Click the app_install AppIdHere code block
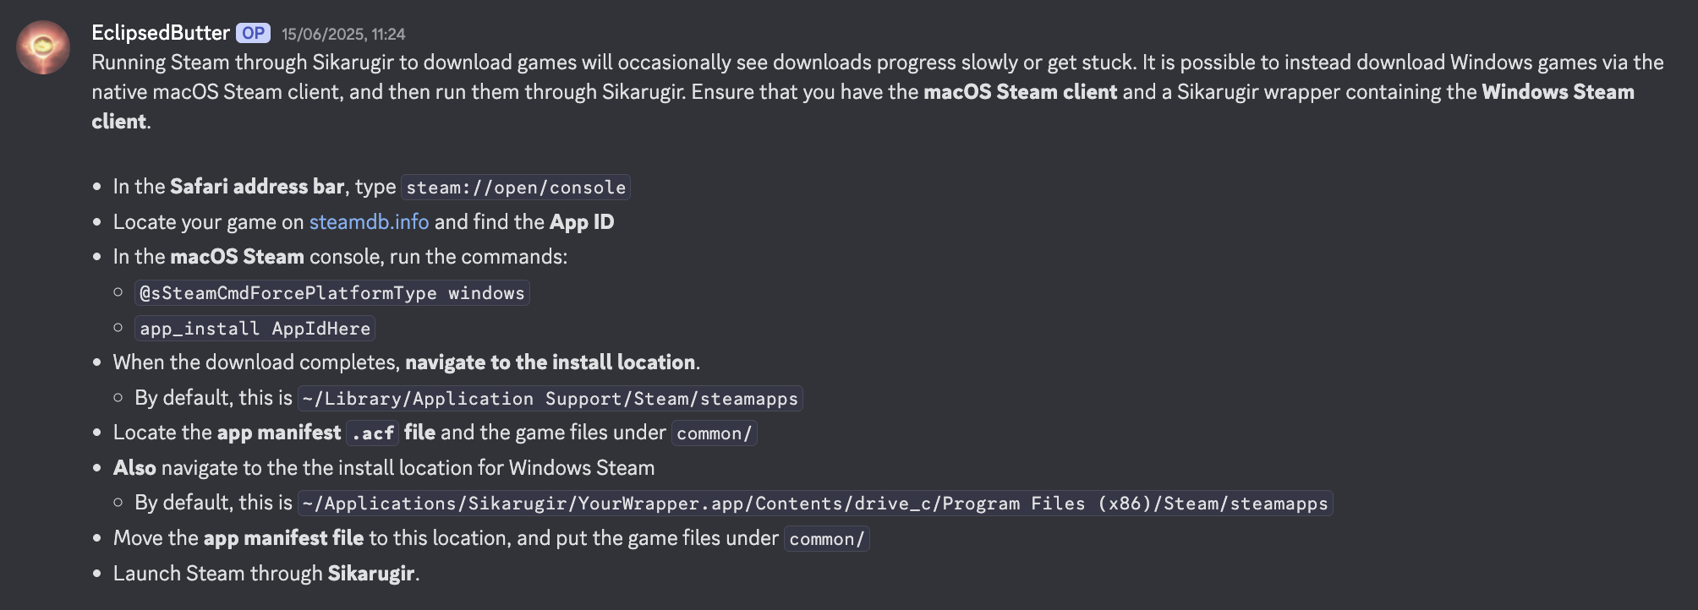This screenshot has width=1698, height=610. pyautogui.click(x=255, y=329)
